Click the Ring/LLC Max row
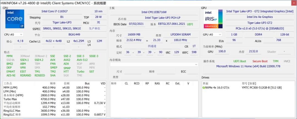 click(54, 111)
